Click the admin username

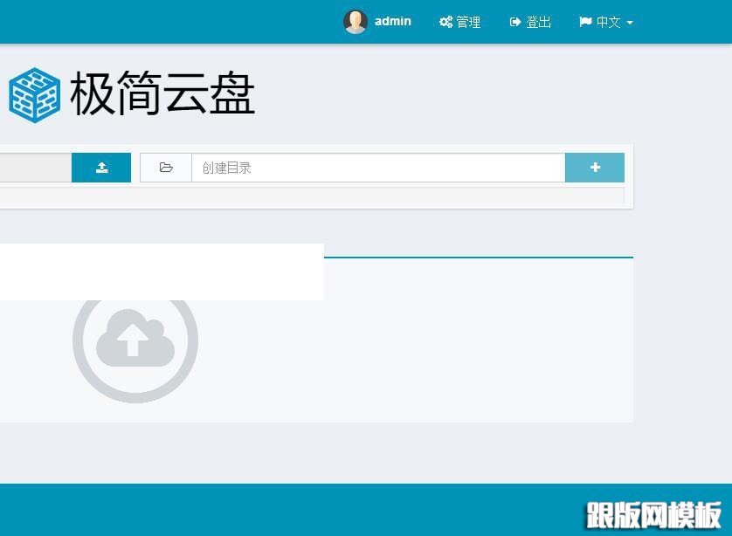click(393, 21)
